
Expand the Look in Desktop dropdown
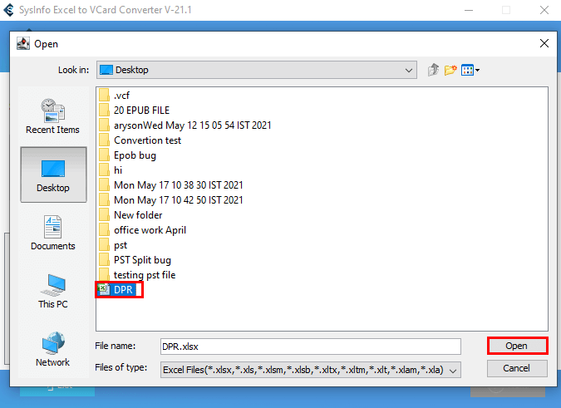click(x=409, y=70)
